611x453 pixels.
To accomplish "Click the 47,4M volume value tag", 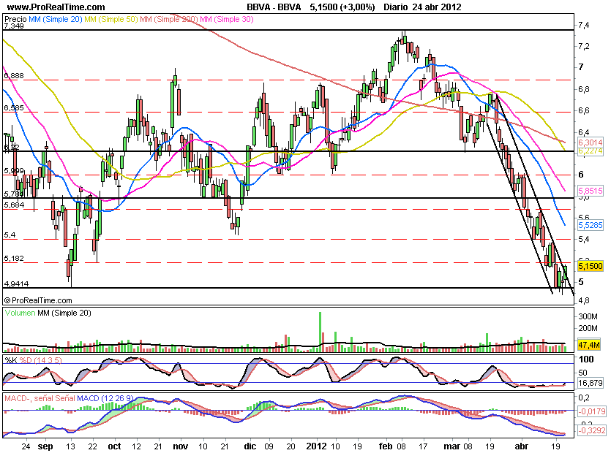I will [x=588, y=343].
